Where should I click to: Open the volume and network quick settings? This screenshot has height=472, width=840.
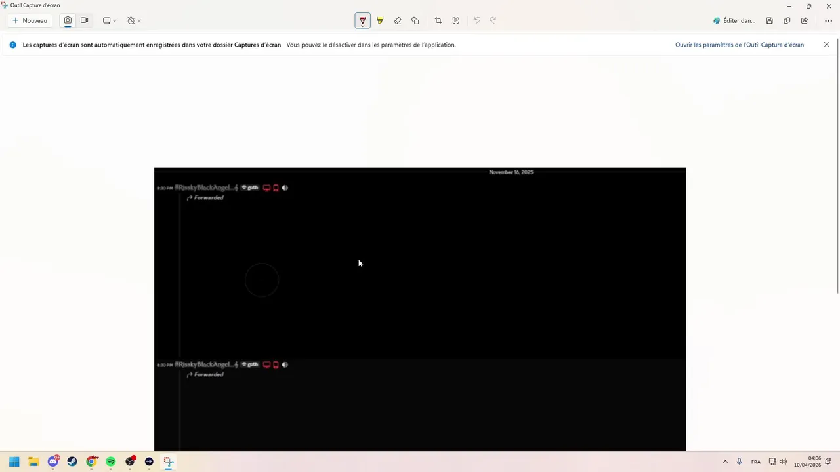pyautogui.click(x=778, y=462)
